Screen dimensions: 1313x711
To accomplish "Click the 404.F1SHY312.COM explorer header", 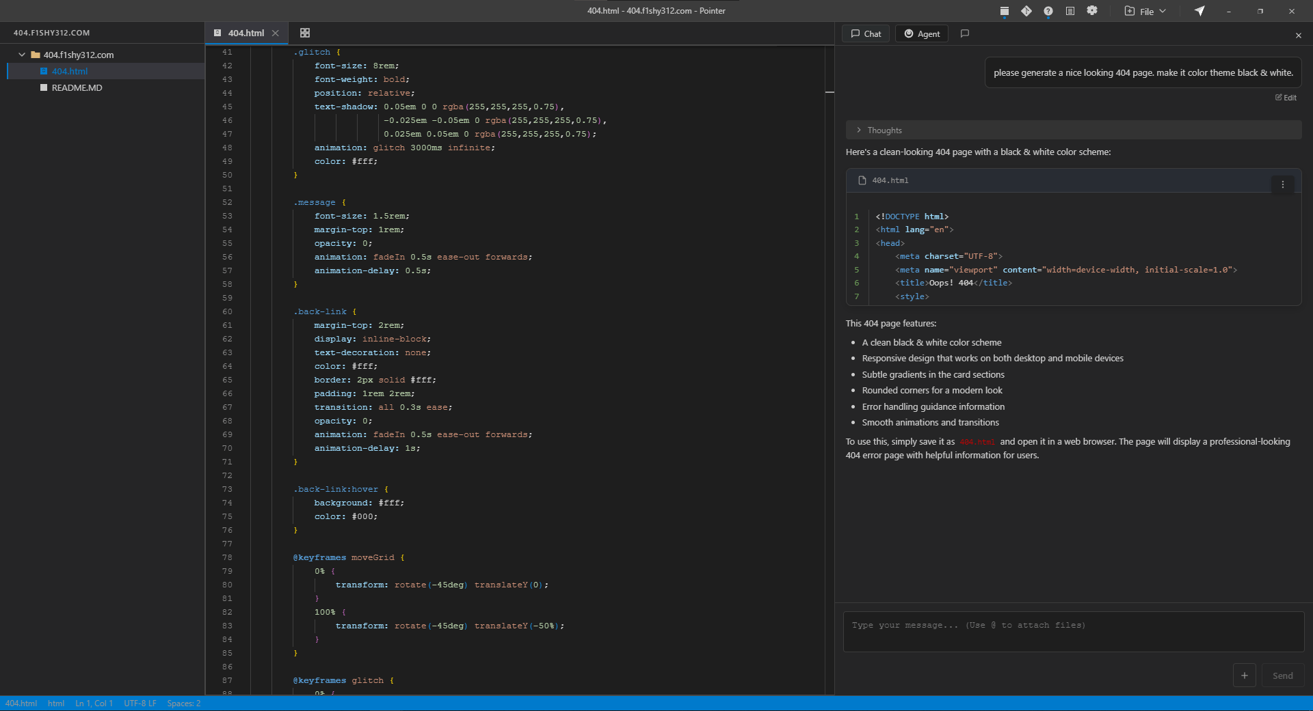I will pyautogui.click(x=52, y=33).
